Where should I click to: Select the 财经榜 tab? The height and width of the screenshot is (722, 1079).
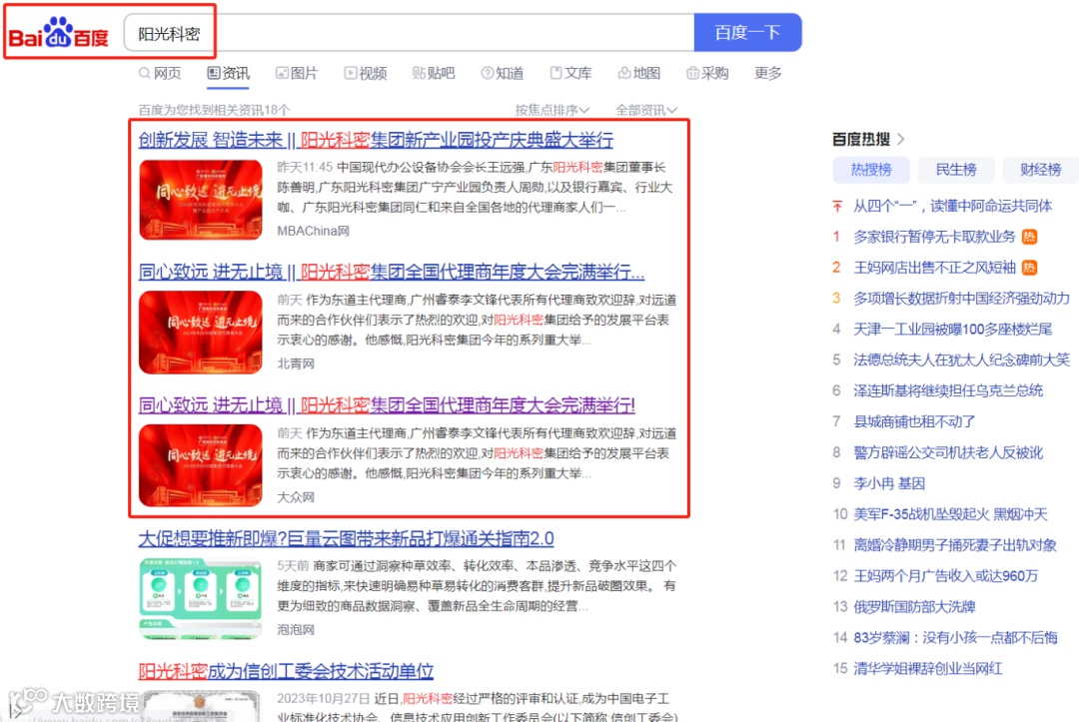[1040, 170]
